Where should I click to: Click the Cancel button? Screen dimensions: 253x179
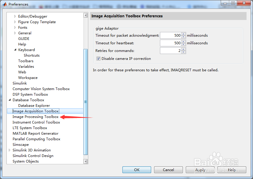[168, 170]
